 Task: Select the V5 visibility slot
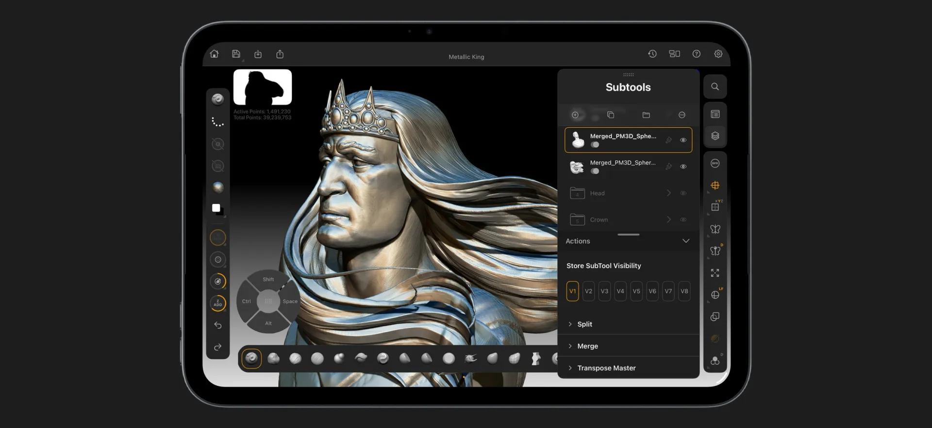tap(636, 291)
